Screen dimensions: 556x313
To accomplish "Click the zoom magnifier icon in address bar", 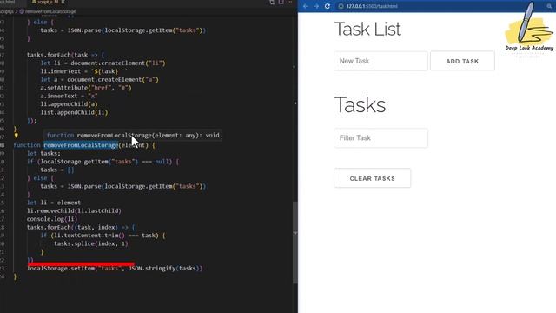I will pyautogui.click(x=549, y=6).
